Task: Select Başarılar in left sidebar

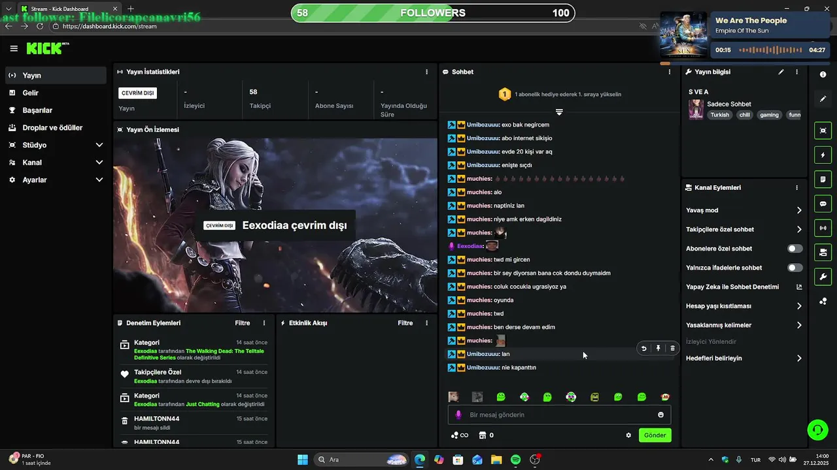Action: [x=55, y=110]
